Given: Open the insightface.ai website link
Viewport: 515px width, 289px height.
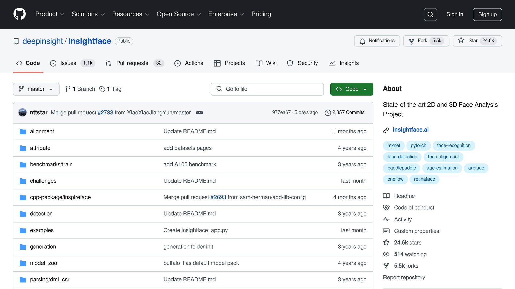Looking at the screenshot, I should tap(410, 130).
